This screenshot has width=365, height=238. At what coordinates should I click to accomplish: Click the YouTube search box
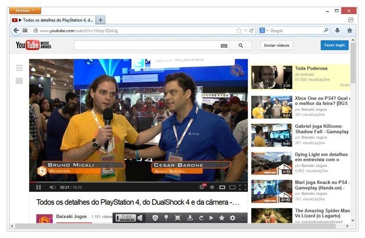point(147,45)
